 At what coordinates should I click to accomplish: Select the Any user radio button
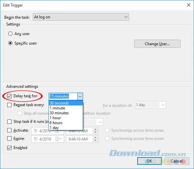click(x=10, y=34)
